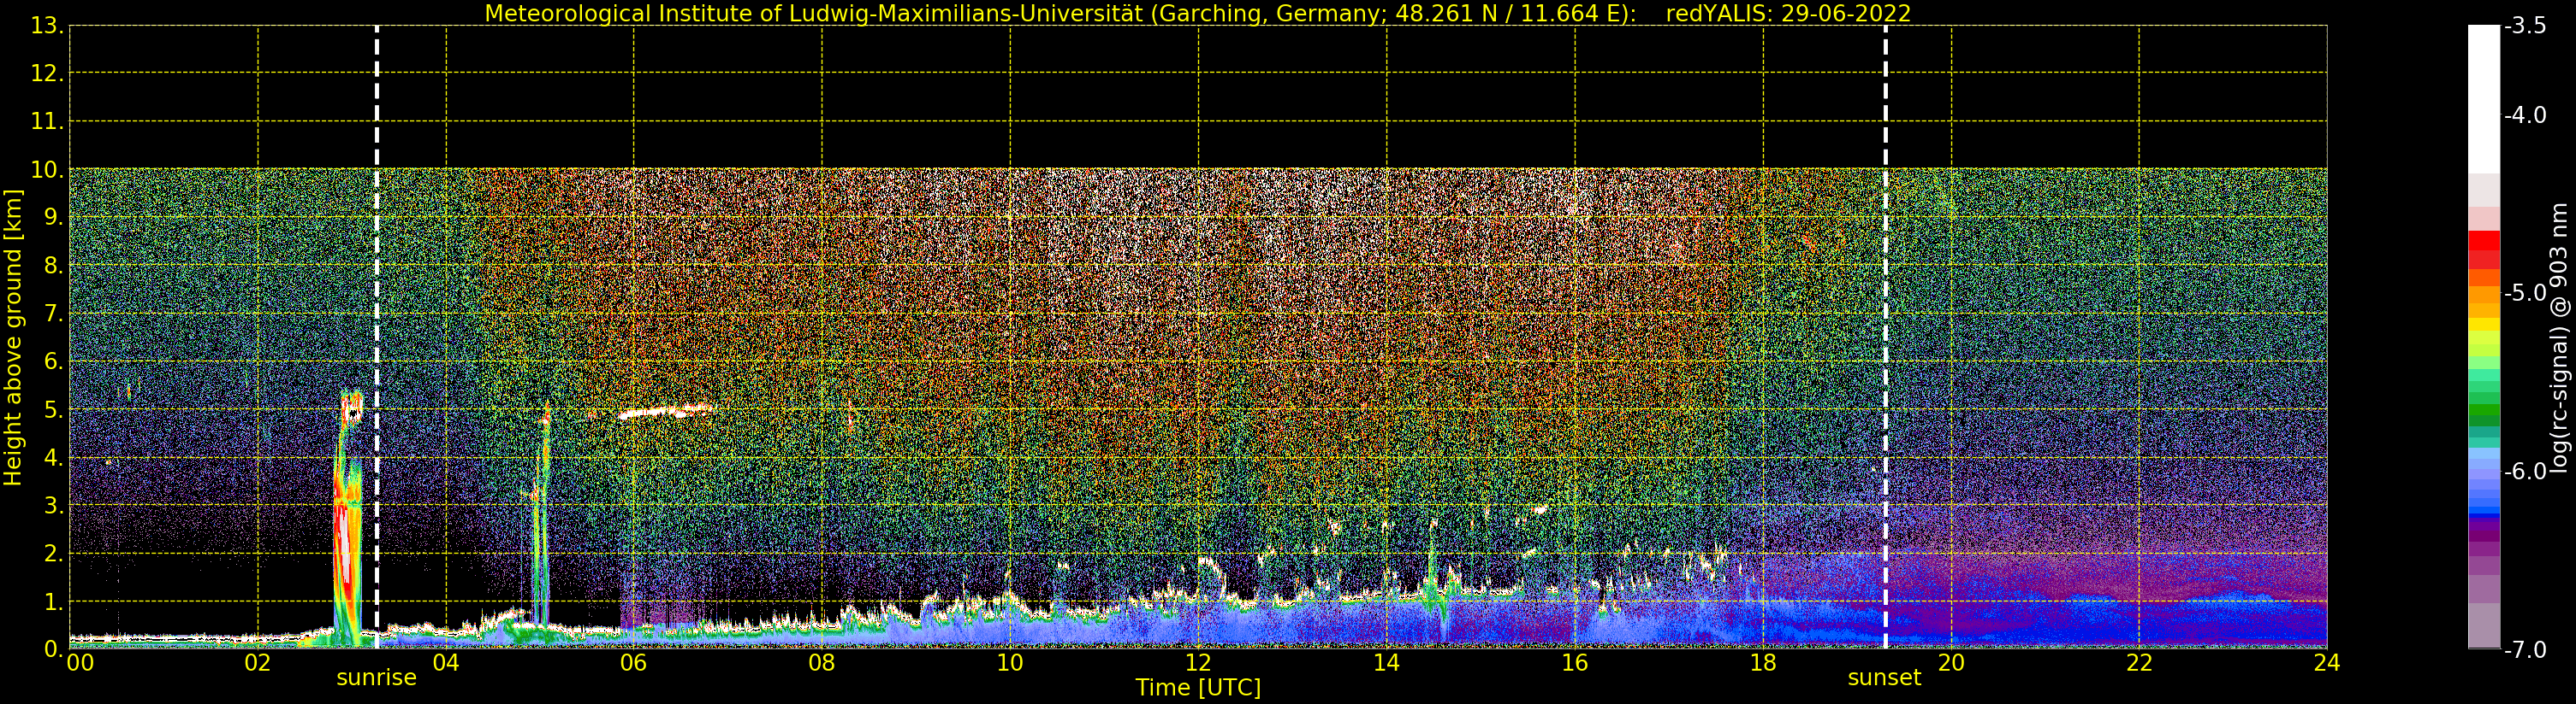
Task: Click the y-axis tick label '11.'
Action: (47, 122)
